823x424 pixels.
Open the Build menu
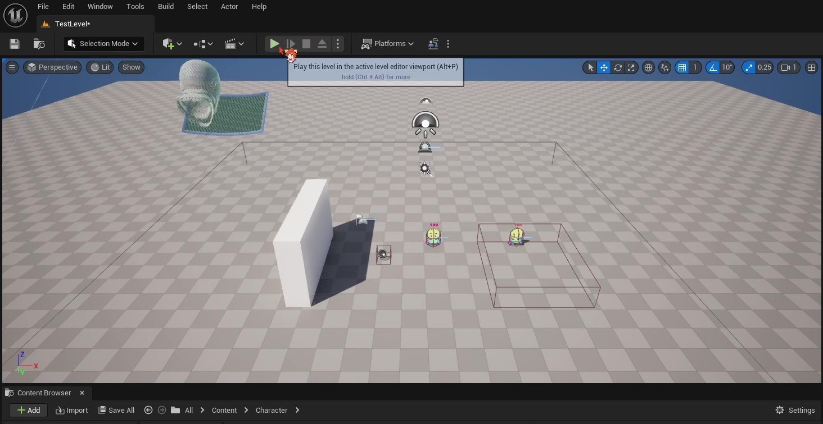tap(166, 7)
